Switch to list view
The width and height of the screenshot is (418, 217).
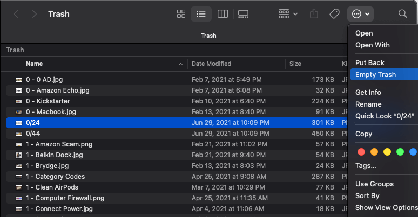pos(201,14)
